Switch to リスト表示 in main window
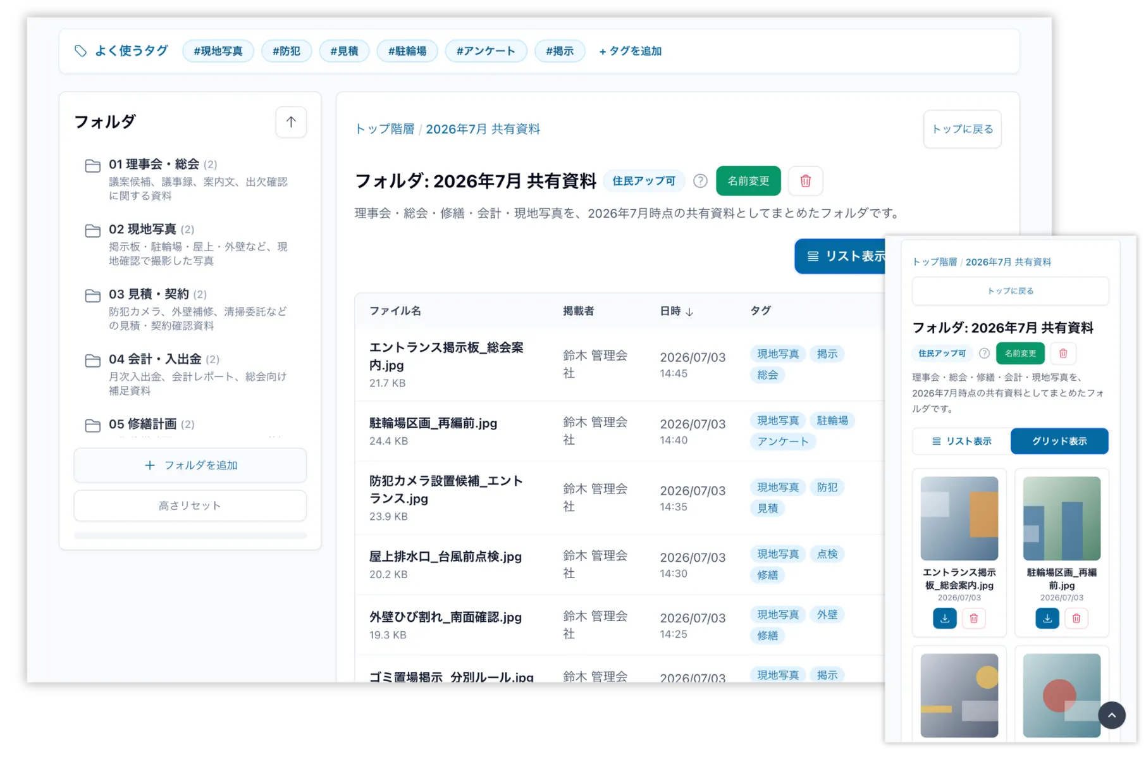Image resolution: width=1146 pixels, height=761 pixels. pos(841,256)
